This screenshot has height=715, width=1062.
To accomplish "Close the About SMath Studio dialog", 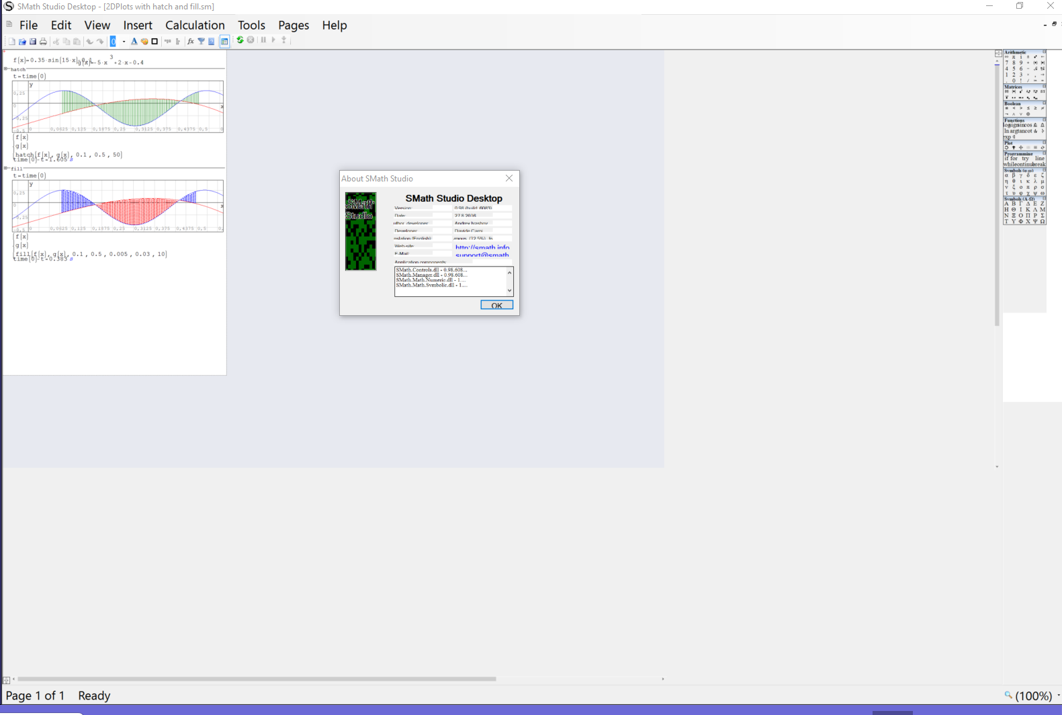I will [509, 178].
